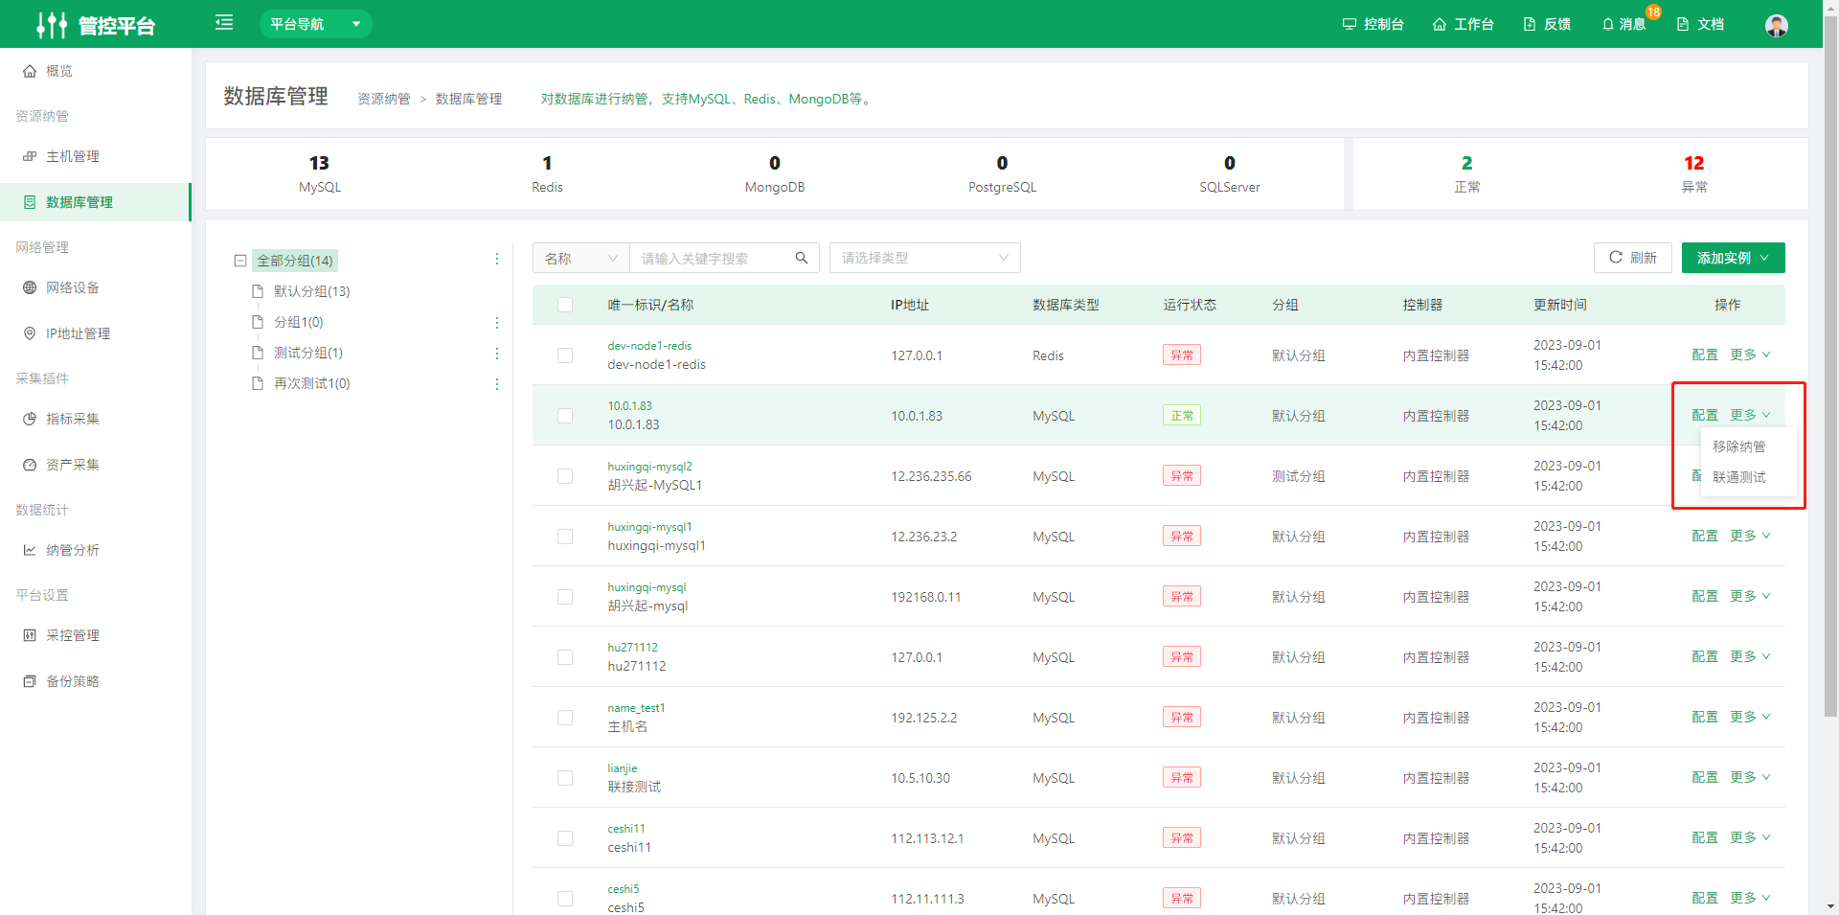Open the huxingqi-mysql2 instance link
Image resolution: width=1839 pixels, height=915 pixels.
click(649, 467)
